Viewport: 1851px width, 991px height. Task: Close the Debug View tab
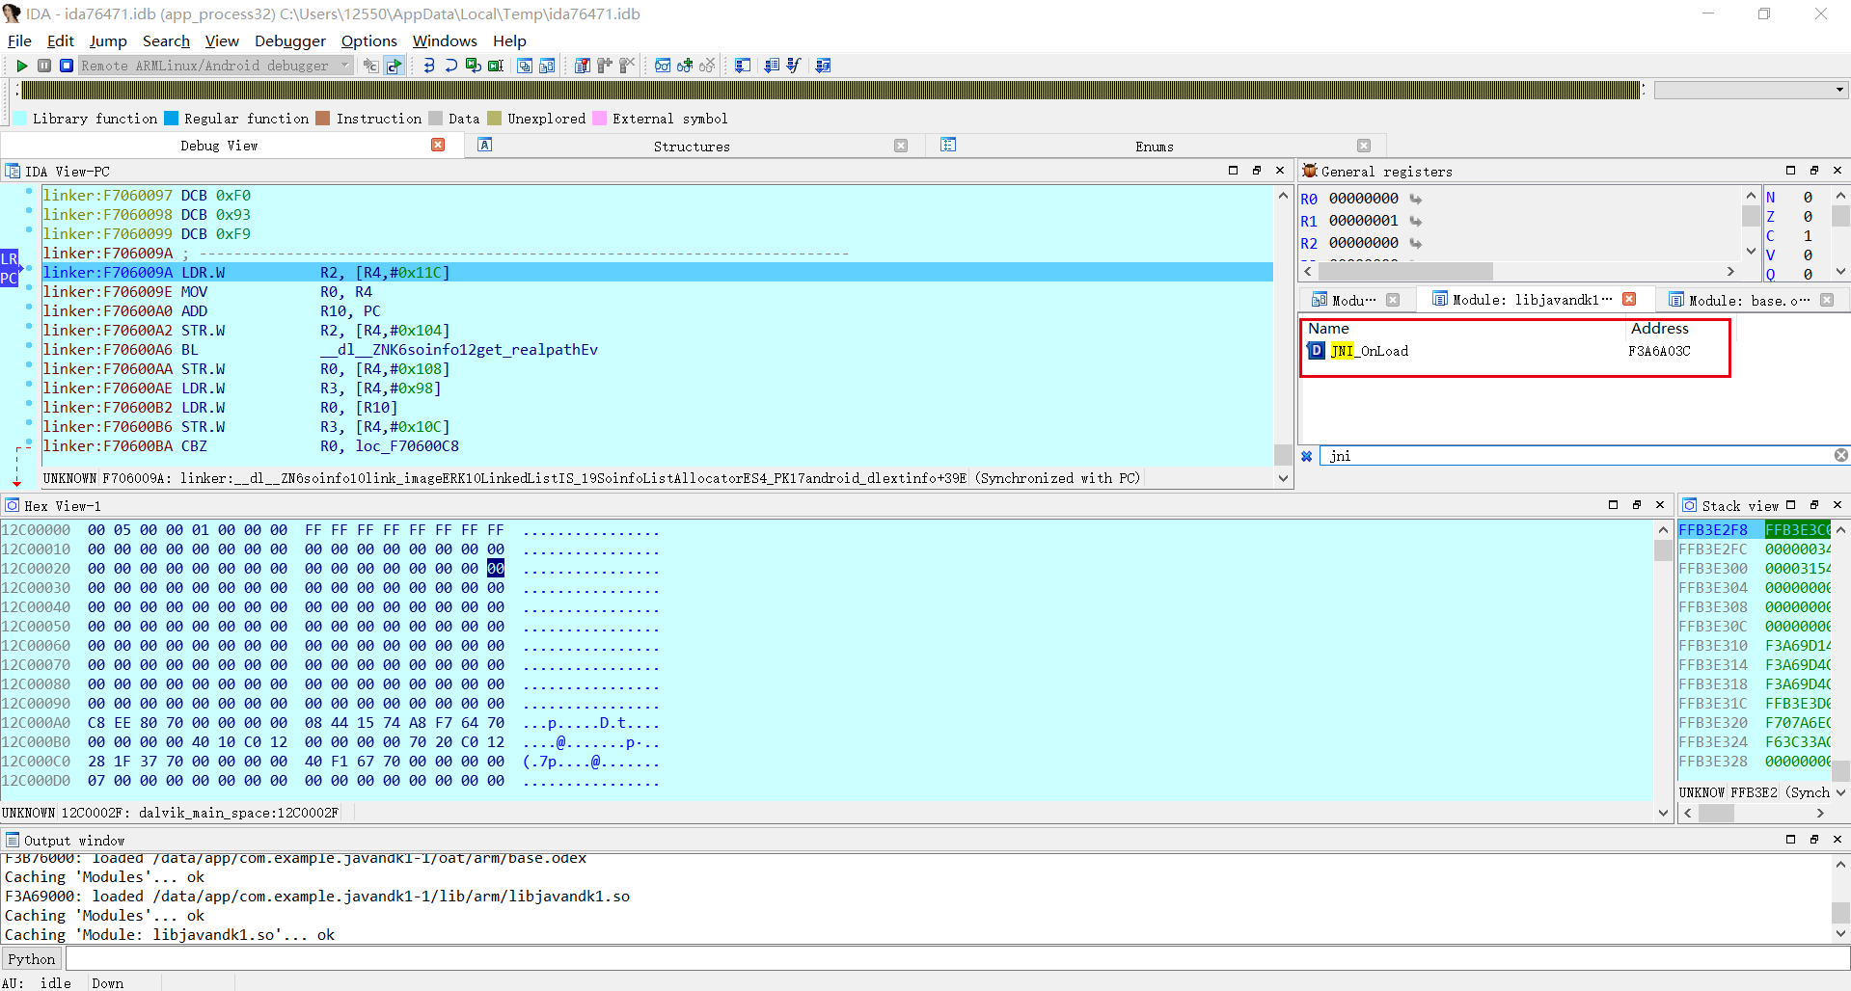[438, 145]
